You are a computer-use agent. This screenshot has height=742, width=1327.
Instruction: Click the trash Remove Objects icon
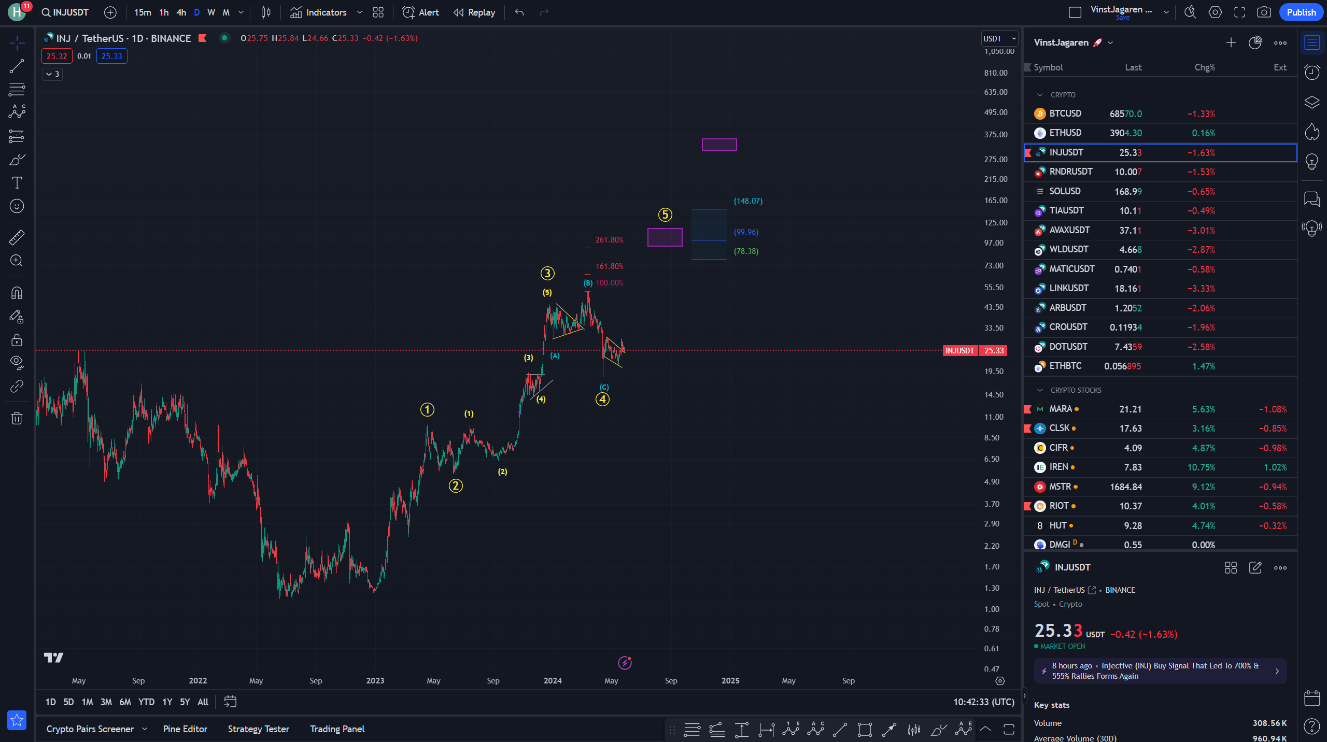[x=17, y=418]
